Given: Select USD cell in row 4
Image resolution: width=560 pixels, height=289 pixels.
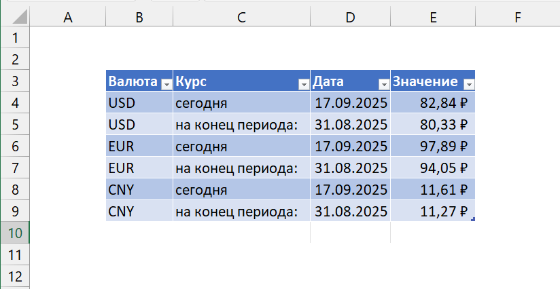Looking at the screenshot, I should click(x=139, y=102).
